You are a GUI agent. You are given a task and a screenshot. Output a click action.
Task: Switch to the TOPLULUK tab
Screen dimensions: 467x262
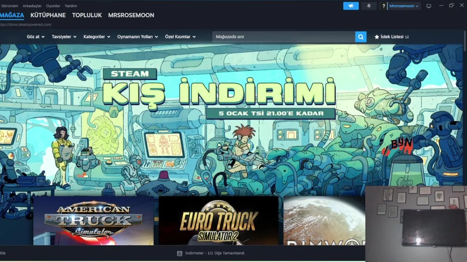[x=87, y=15]
